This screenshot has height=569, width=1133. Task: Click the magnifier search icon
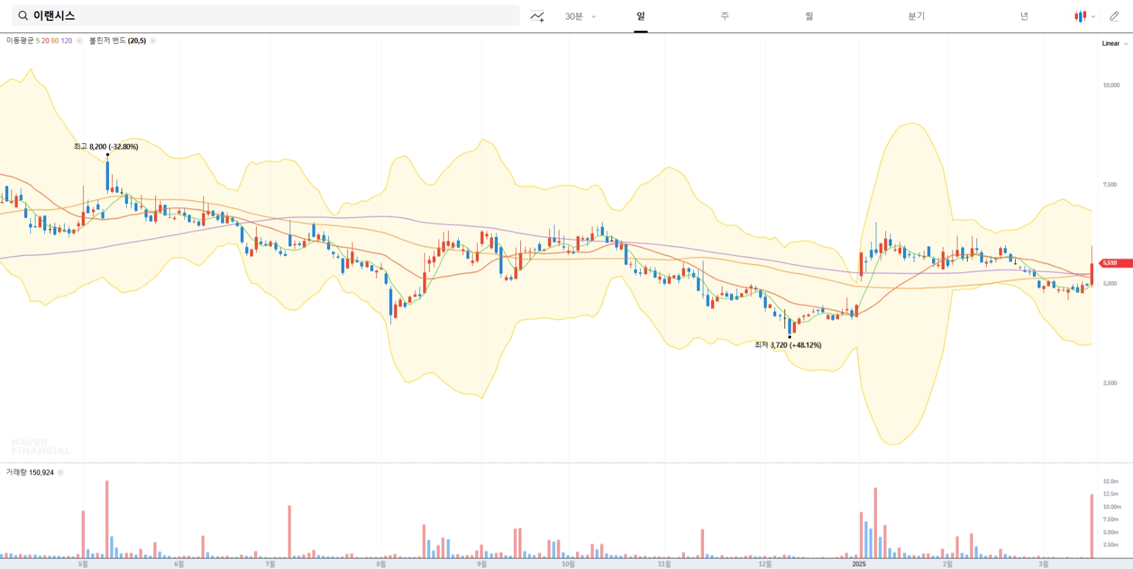point(23,16)
